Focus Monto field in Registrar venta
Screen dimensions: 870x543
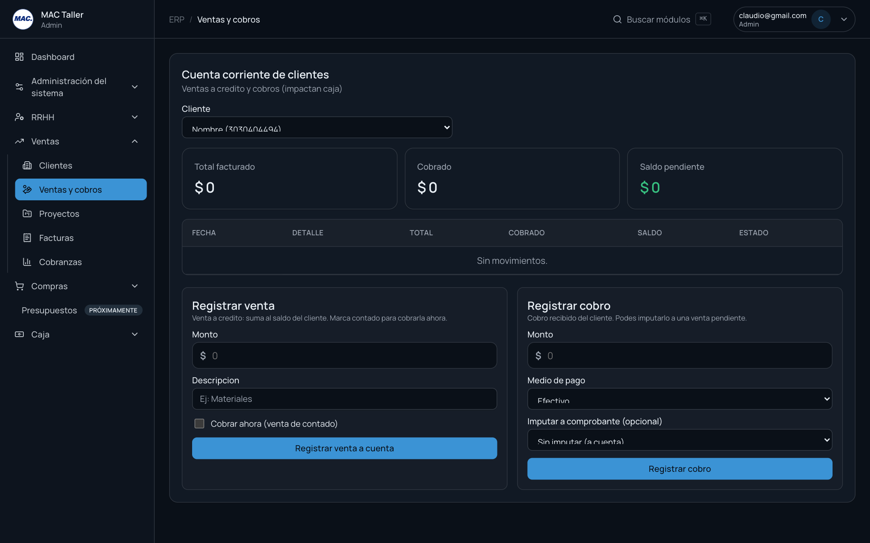click(x=344, y=356)
